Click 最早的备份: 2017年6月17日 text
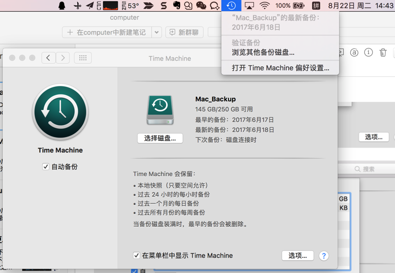Screen dimensions: 395x273 pyautogui.click(x=234, y=119)
